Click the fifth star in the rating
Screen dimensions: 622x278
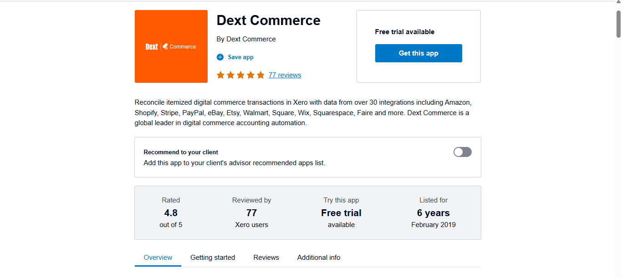pos(260,75)
